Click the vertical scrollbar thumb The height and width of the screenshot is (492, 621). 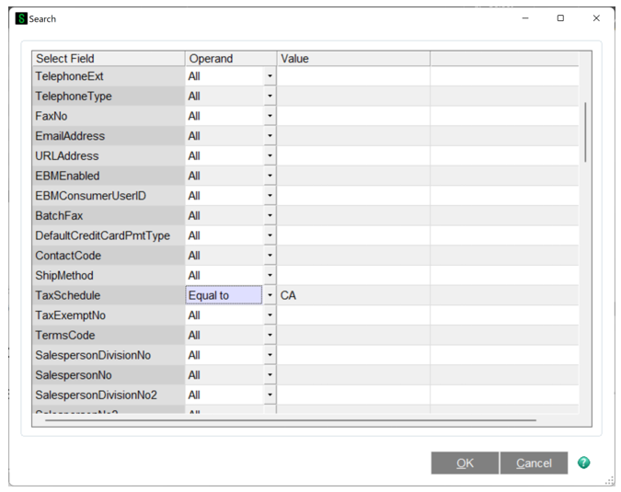tap(585, 132)
